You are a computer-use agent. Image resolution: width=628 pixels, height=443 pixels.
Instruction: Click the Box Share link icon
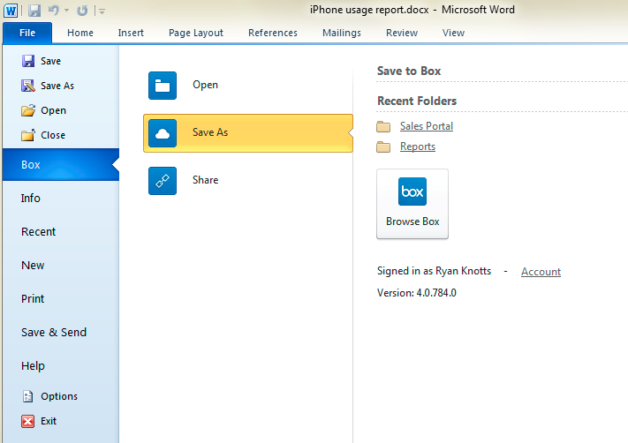coord(163,181)
